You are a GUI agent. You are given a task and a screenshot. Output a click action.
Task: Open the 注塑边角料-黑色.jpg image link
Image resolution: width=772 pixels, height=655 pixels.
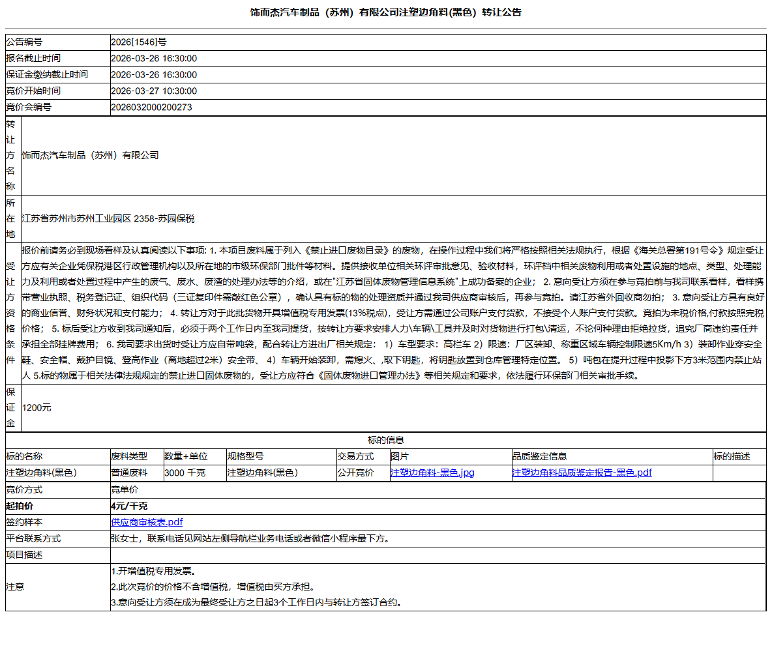tap(430, 473)
